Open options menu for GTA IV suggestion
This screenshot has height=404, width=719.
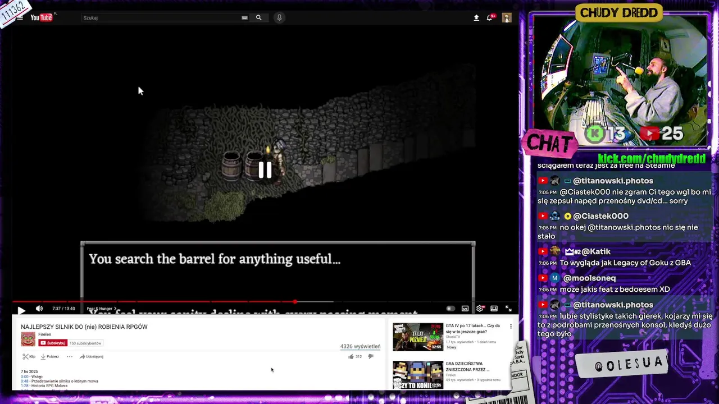coord(511,326)
